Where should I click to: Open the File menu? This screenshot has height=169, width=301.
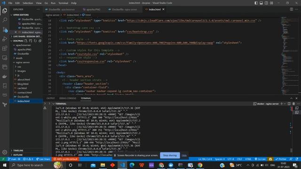pyautogui.click(x=10, y=3)
